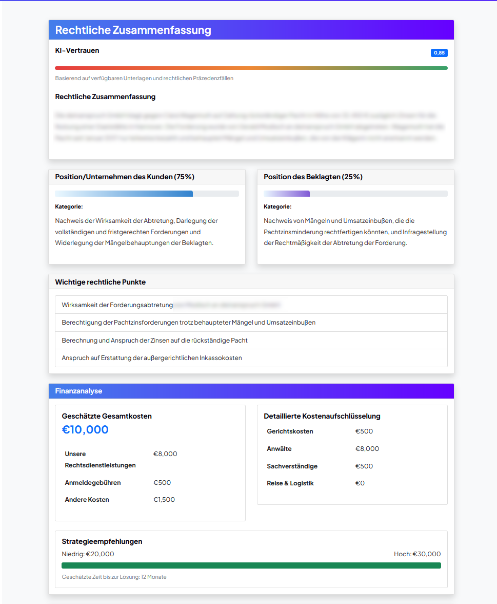The image size is (497, 604).
Task: Select the Berechtigung der Pachtzinsforderungen list item
Action: click(251, 323)
